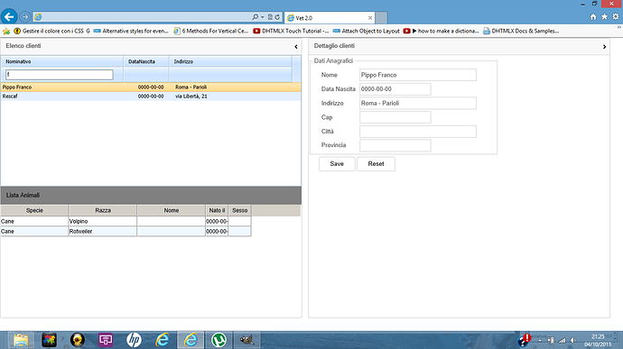Click the address bar search magnifier icon
Image resolution: width=623 pixels, height=349 pixels.
point(256,17)
